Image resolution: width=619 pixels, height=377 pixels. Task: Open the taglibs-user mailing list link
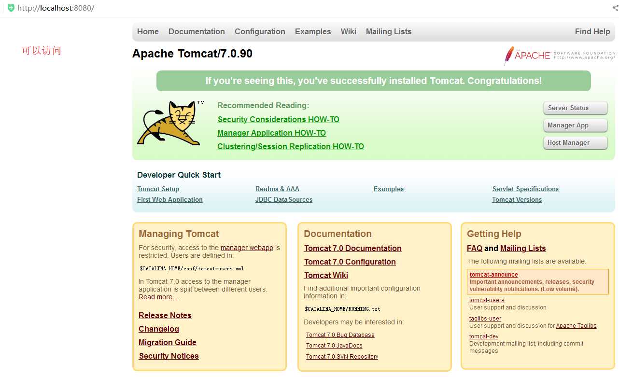click(485, 319)
